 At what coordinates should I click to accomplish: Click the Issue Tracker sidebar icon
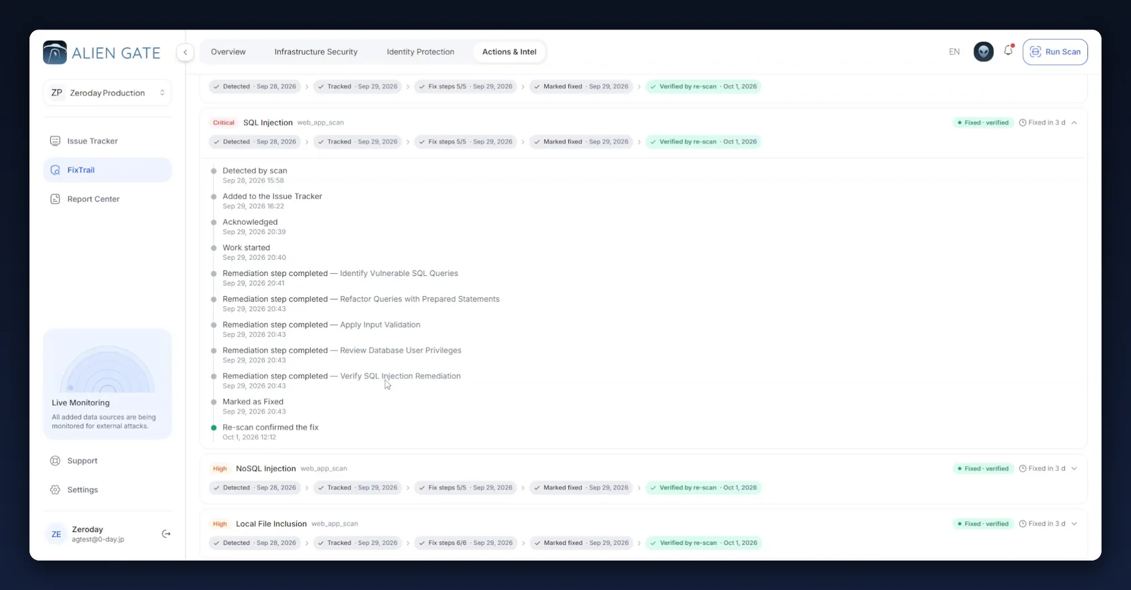pos(56,141)
